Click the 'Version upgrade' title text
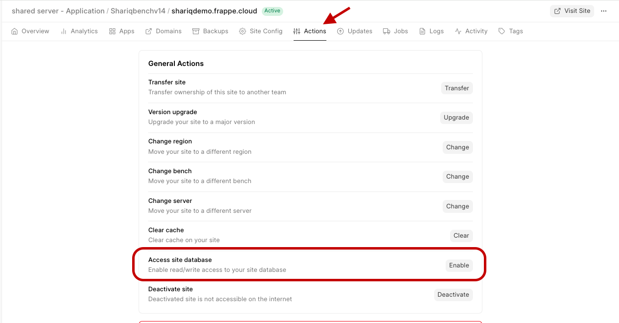The width and height of the screenshot is (619, 323). click(172, 112)
